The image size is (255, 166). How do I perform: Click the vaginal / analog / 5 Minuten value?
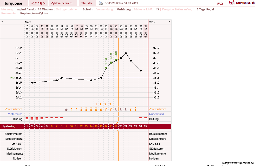pyautogui.click(x=35, y=9)
